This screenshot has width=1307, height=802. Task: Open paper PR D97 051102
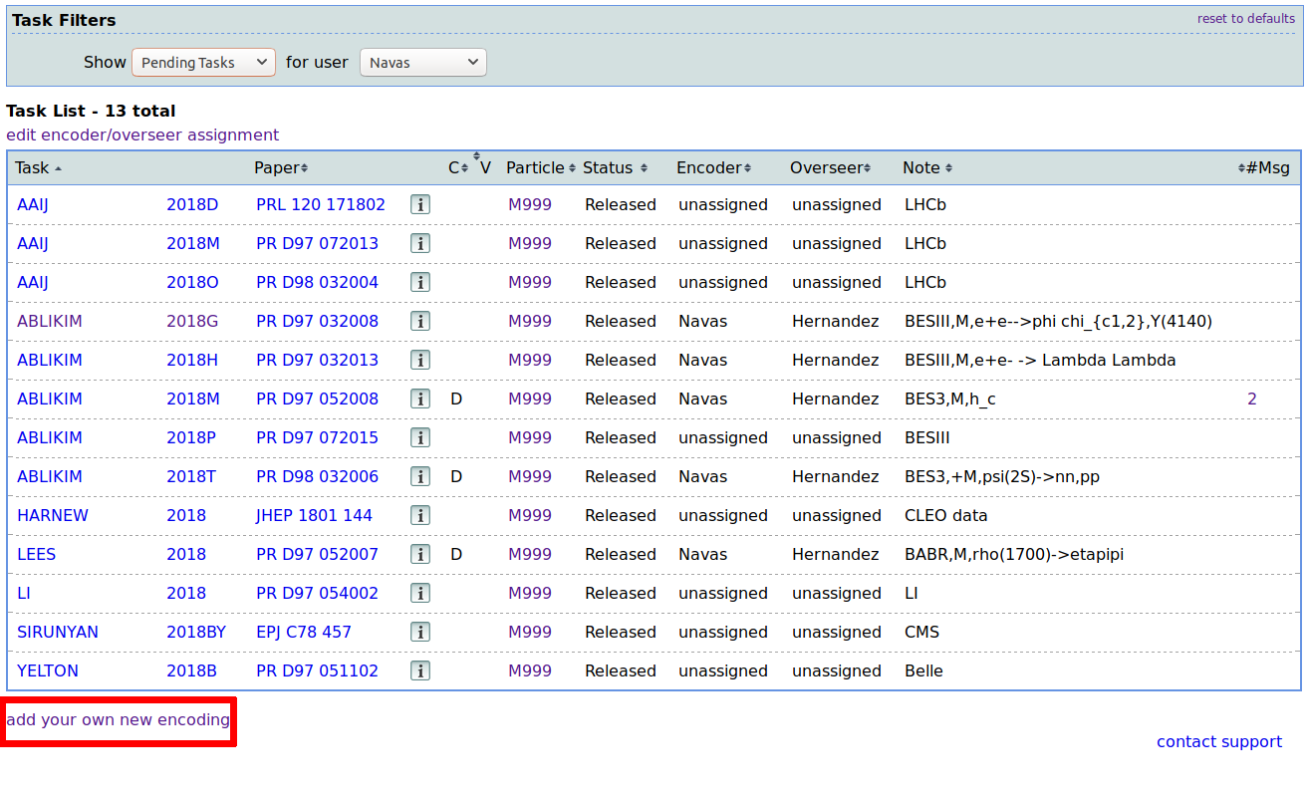(x=318, y=670)
